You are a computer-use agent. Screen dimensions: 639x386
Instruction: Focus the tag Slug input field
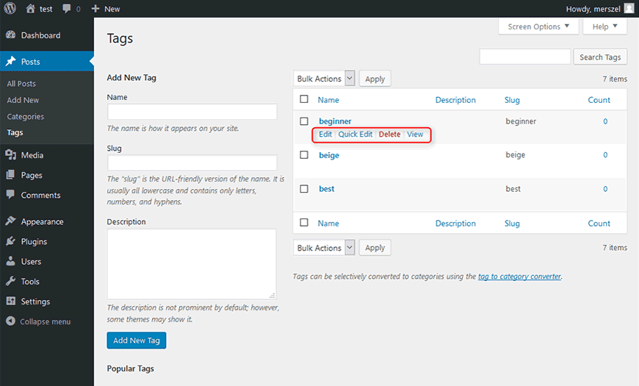tap(192, 162)
